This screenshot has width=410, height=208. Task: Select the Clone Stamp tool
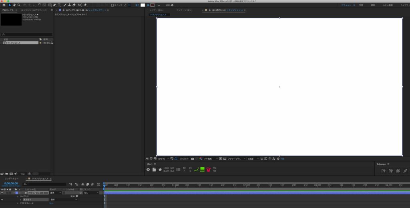click(x=69, y=5)
